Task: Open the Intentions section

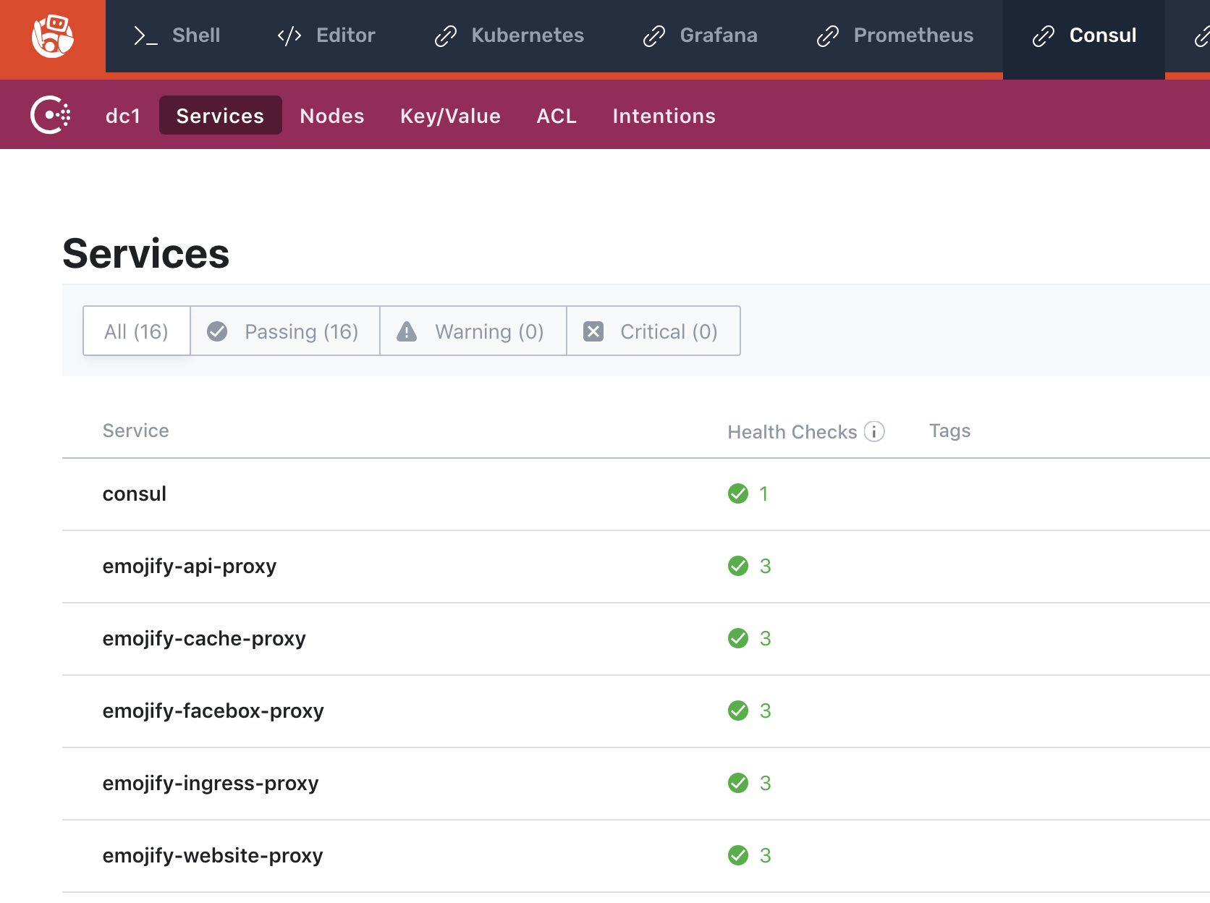Action: click(x=664, y=116)
